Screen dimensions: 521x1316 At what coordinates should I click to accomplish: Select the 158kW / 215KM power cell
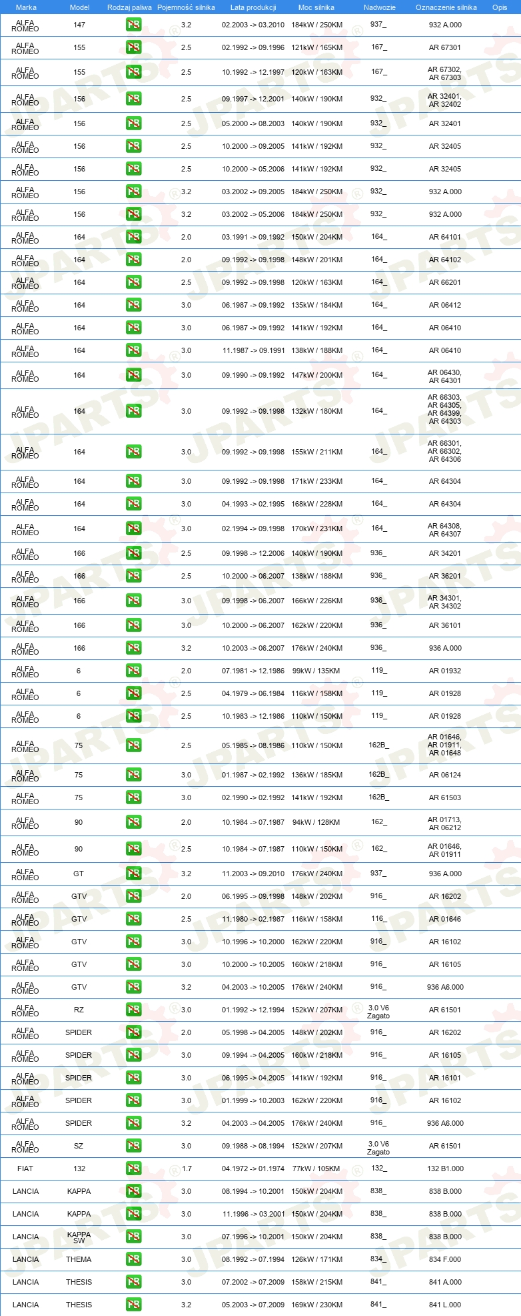(316, 1282)
